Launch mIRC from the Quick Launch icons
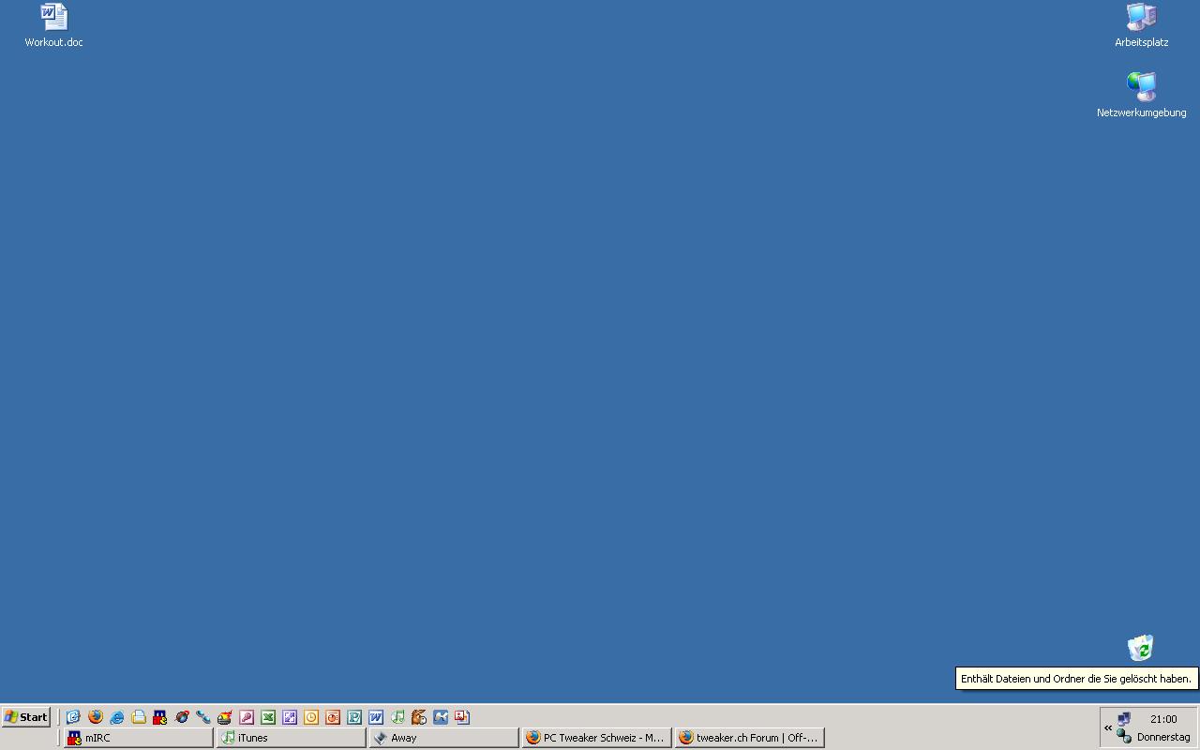 (160, 717)
